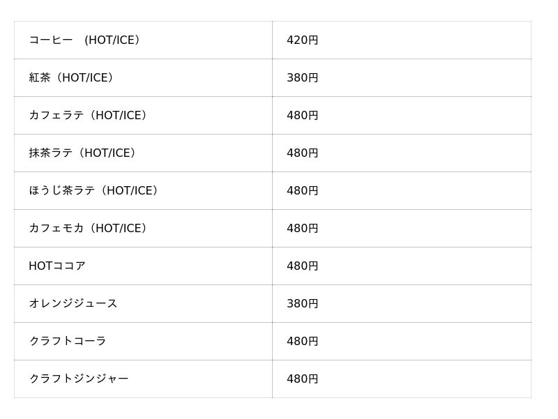The width and height of the screenshot is (558, 419).
Task: Click the HOTココア item name
Action: coord(57,266)
